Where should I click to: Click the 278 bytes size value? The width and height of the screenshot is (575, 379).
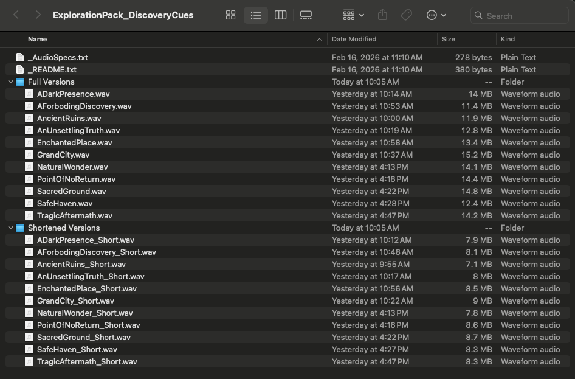point(473,57)
